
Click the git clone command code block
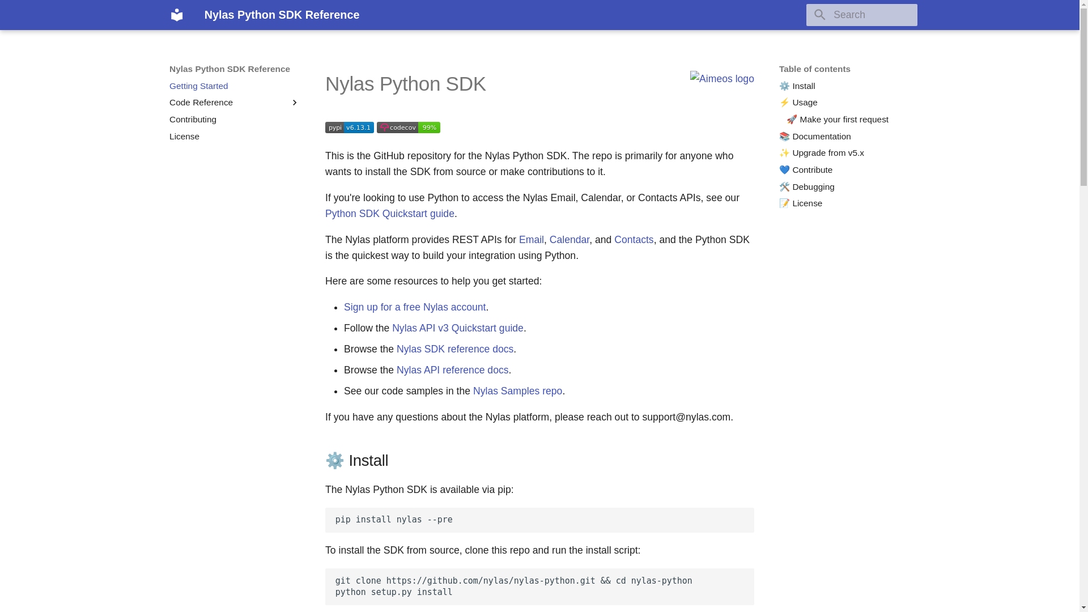click(x=539, y=586)
